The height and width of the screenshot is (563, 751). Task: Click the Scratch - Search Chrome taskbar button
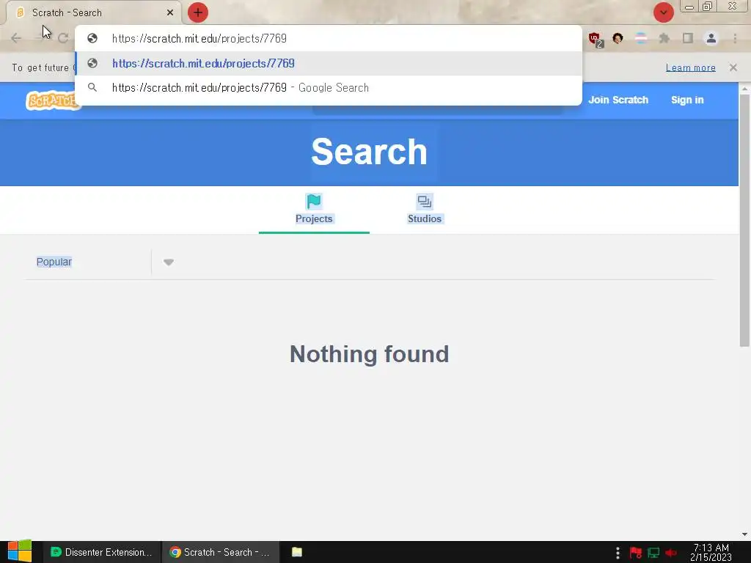(x=220, y=552)
